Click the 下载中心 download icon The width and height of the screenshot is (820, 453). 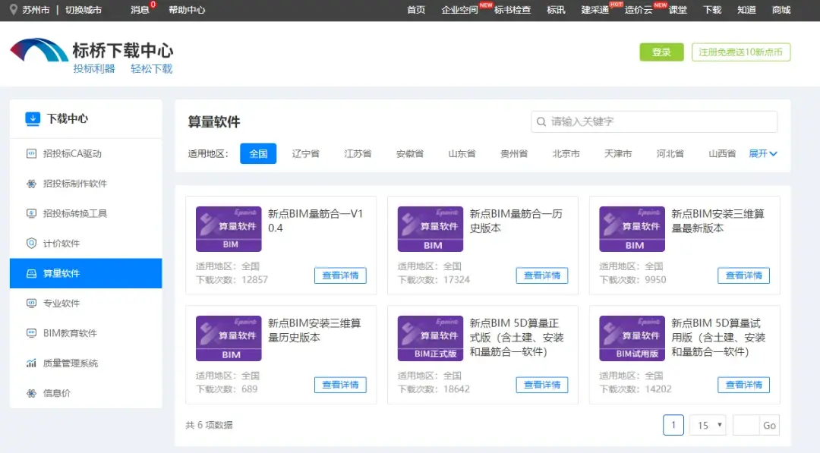pyautogui.click(x=33, y=119)
